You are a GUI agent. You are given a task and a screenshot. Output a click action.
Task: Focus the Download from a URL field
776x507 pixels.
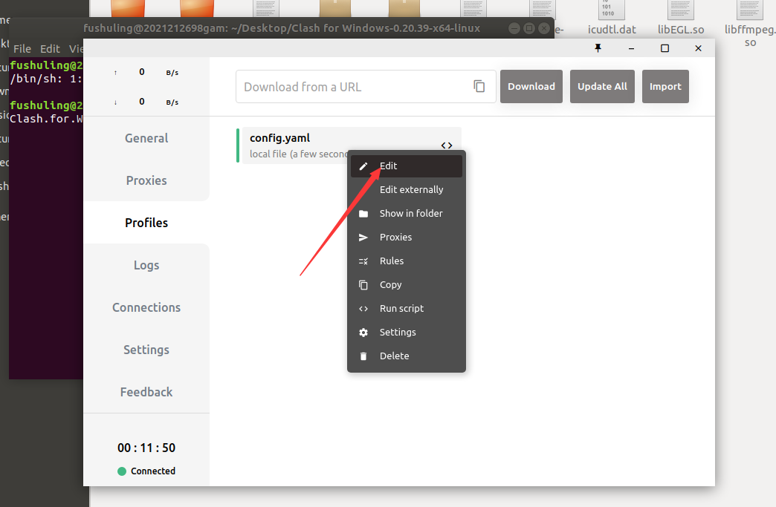point(353,87)
